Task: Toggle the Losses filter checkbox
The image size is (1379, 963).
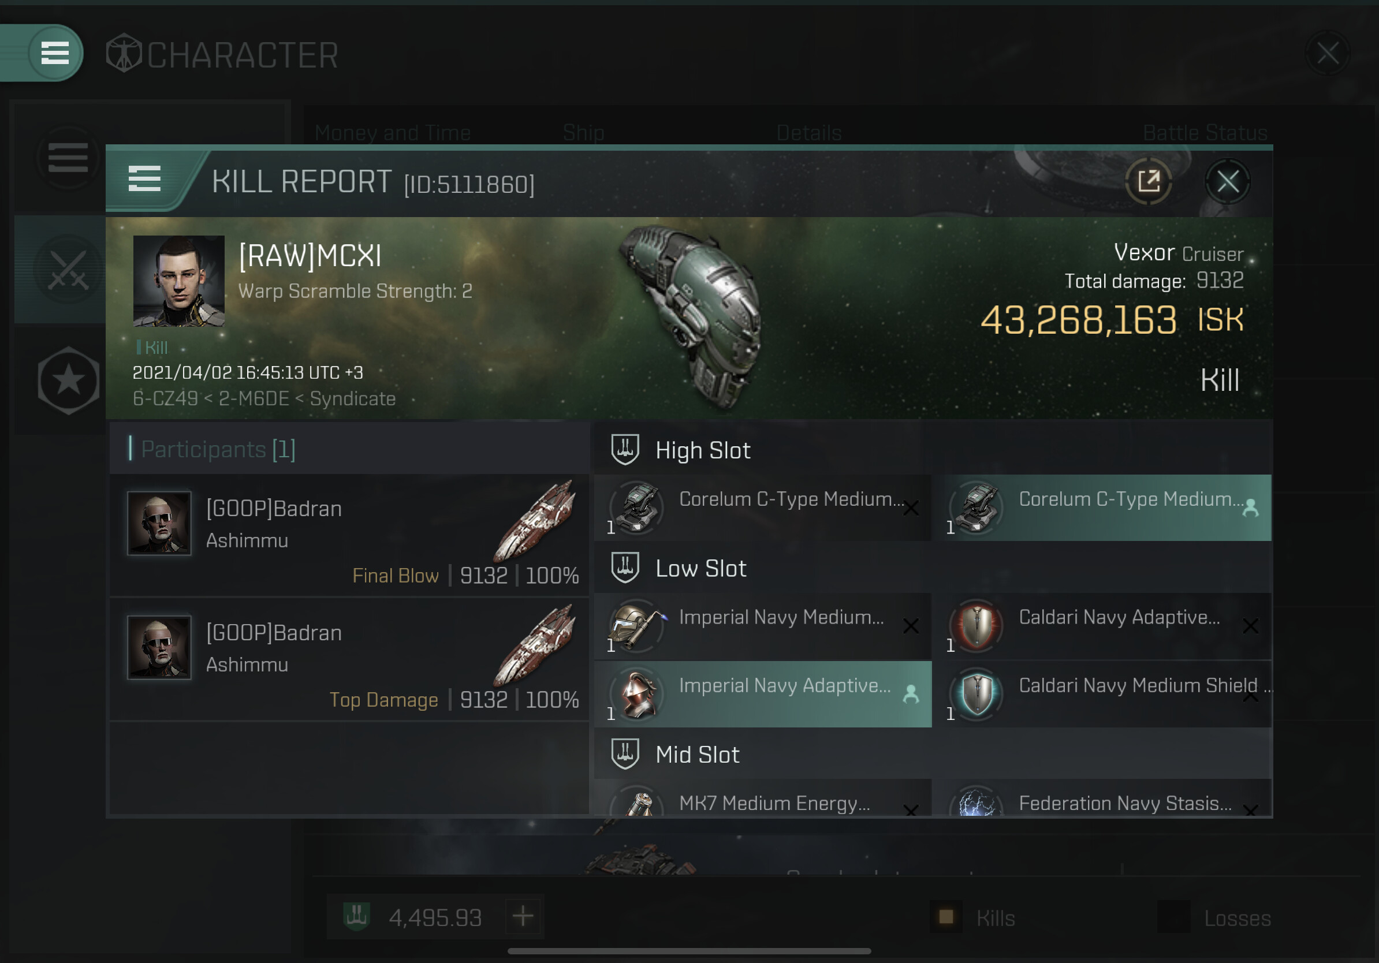Action: coord(1173,917)
